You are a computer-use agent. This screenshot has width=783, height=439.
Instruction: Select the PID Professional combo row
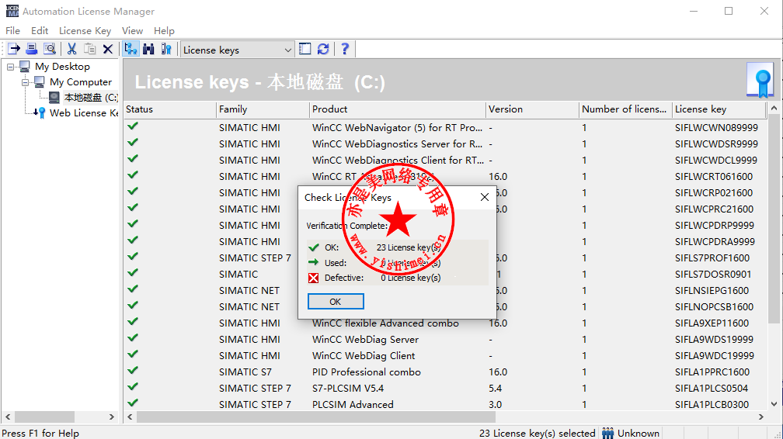pos(444,372)
